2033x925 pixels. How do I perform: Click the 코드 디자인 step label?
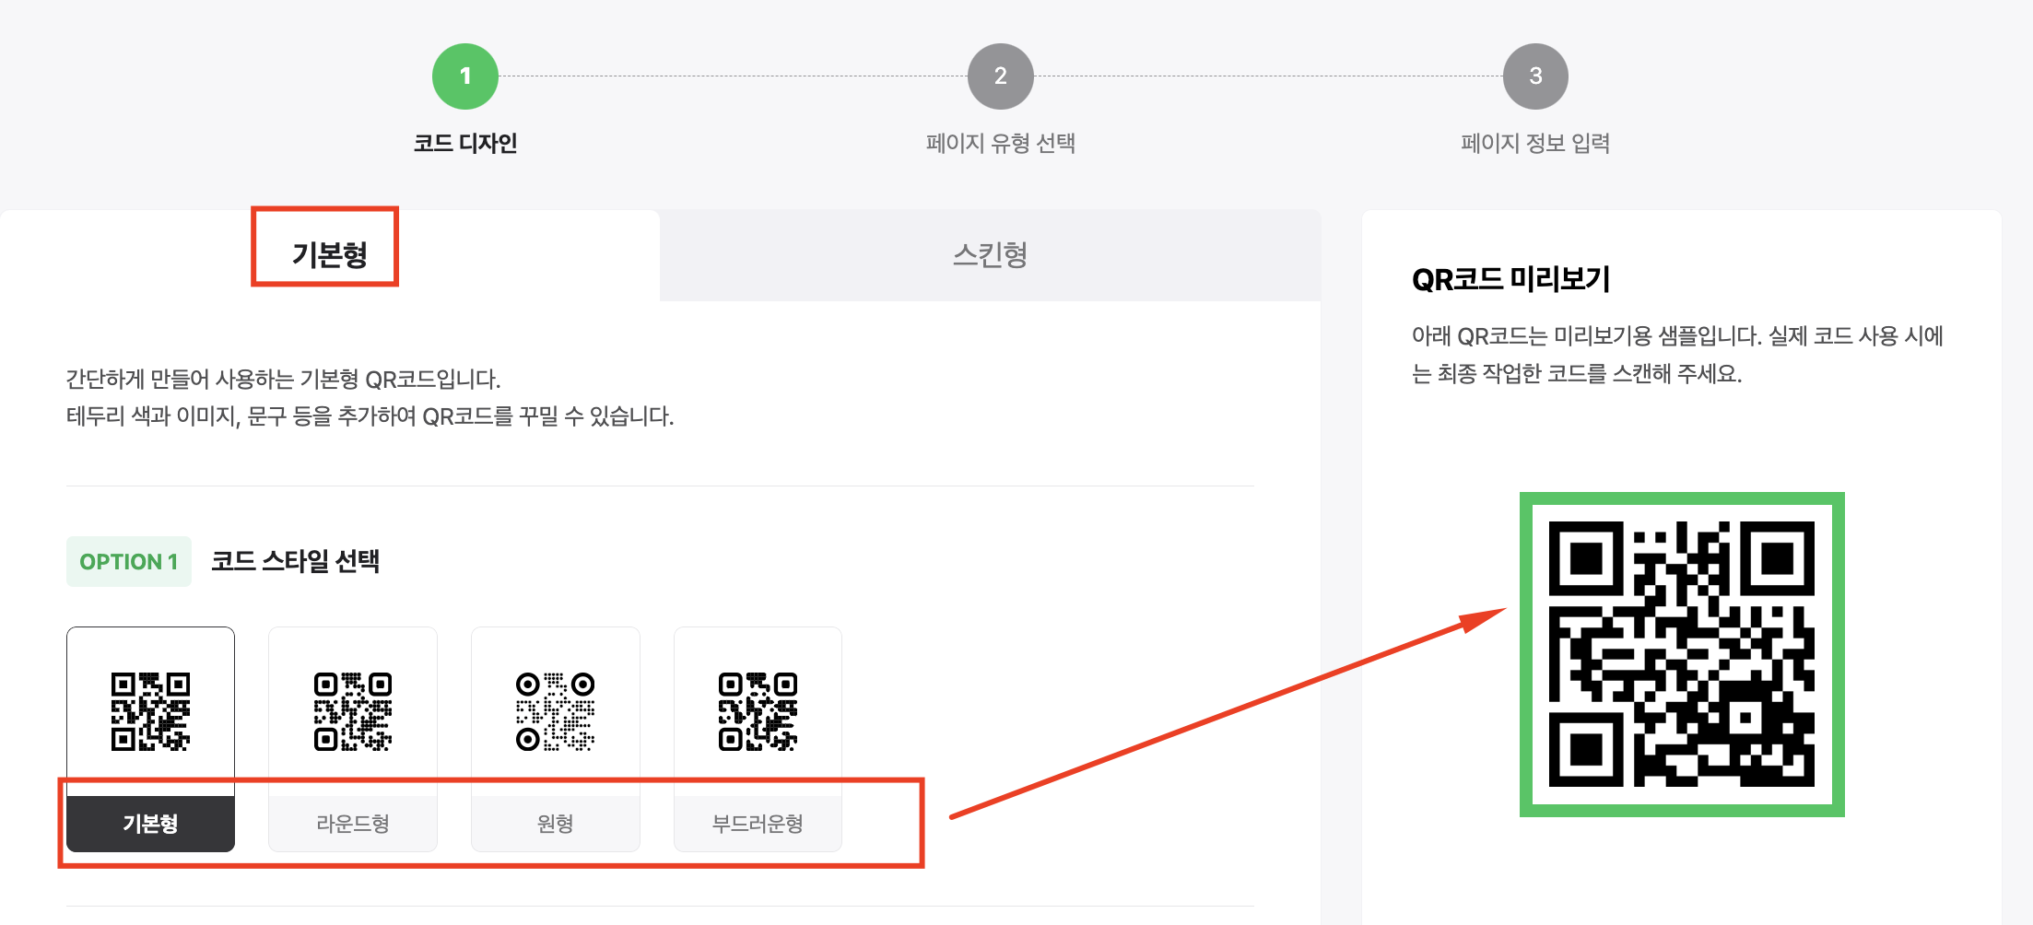tap(465, 144)
